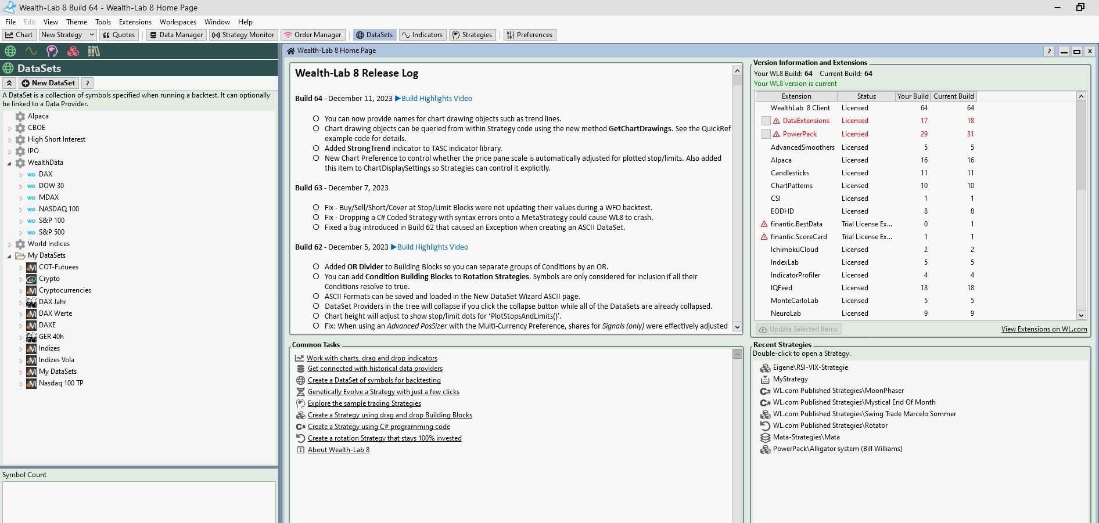Click the collapse-all double chevron button
The width and height of the screenshot is (1099, 523).
point(9,83)
